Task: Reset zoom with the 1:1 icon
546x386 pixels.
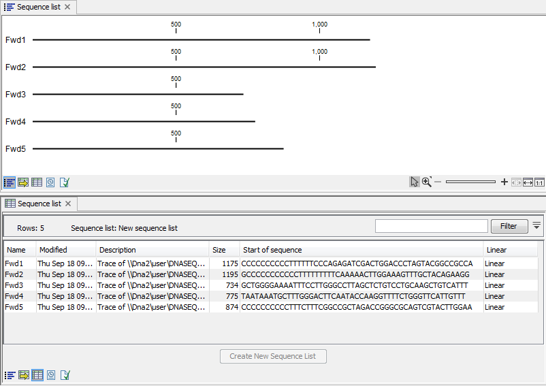Action: coord(539,182)
